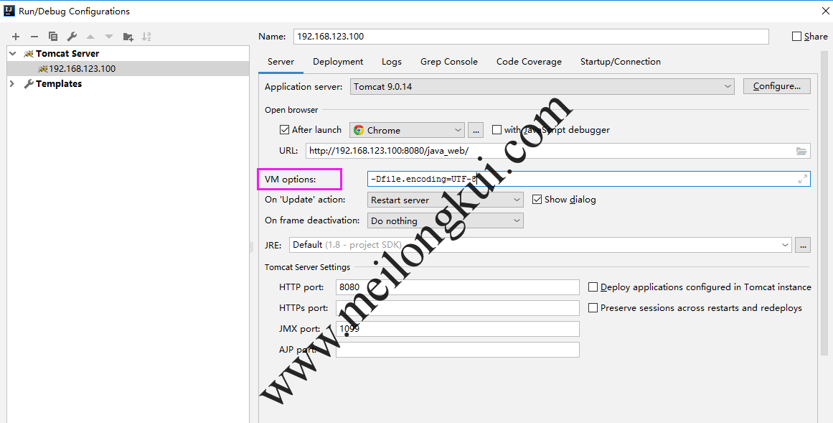
Task: Click the HTTPs port field
Action: 458,308
